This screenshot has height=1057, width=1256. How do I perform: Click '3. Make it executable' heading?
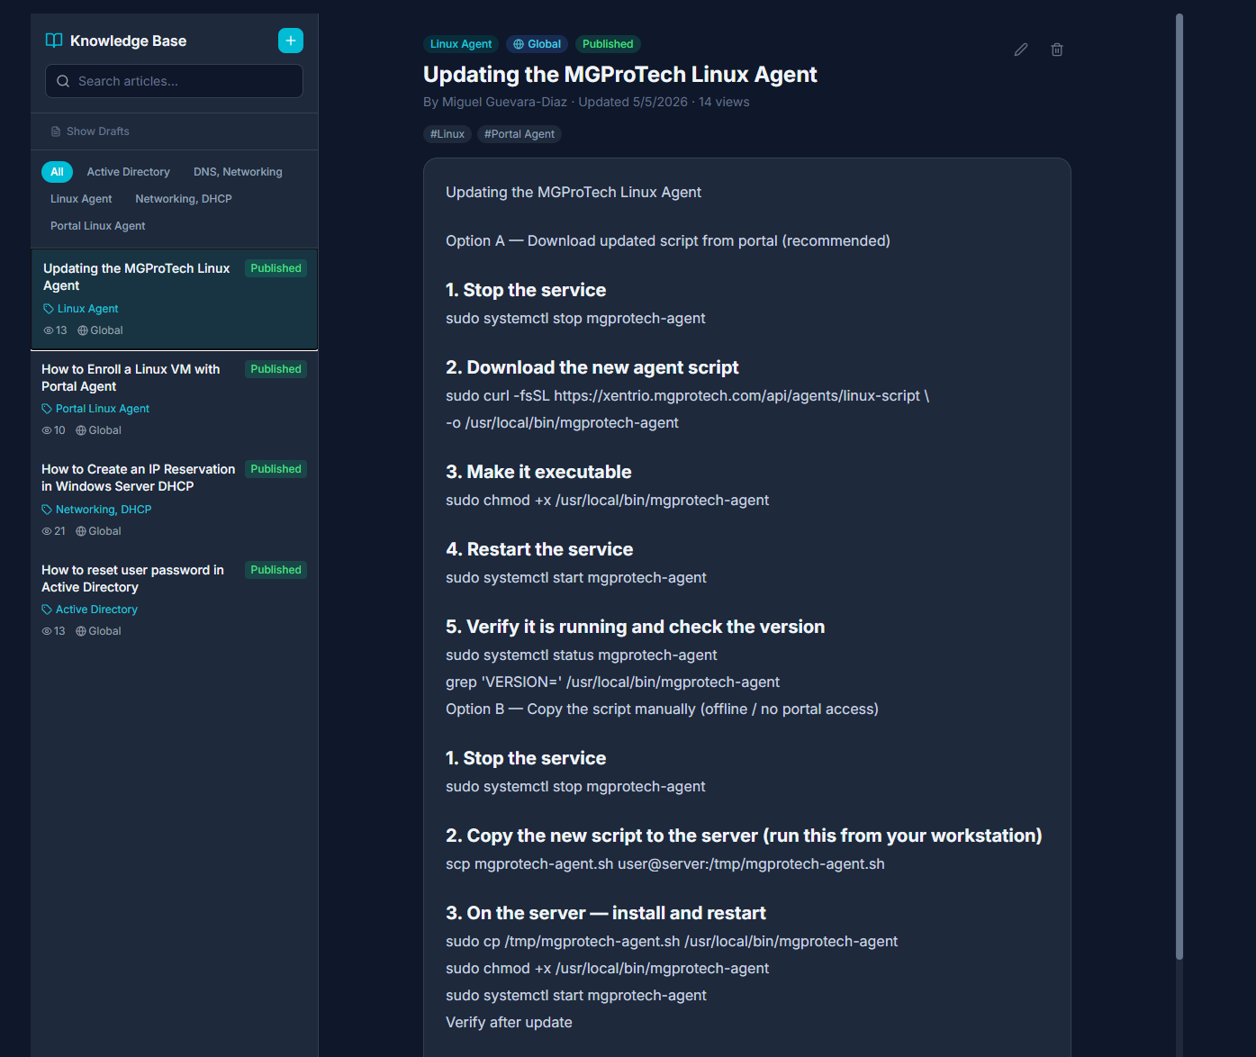click(x=538, y=472)
